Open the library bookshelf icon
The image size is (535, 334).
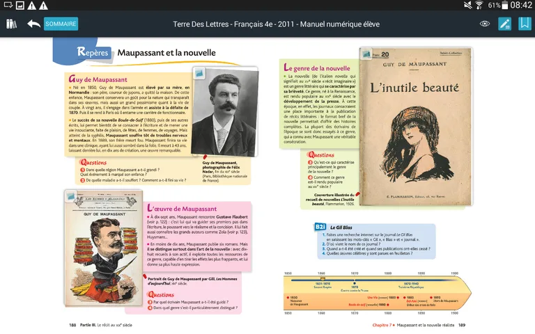12,24
